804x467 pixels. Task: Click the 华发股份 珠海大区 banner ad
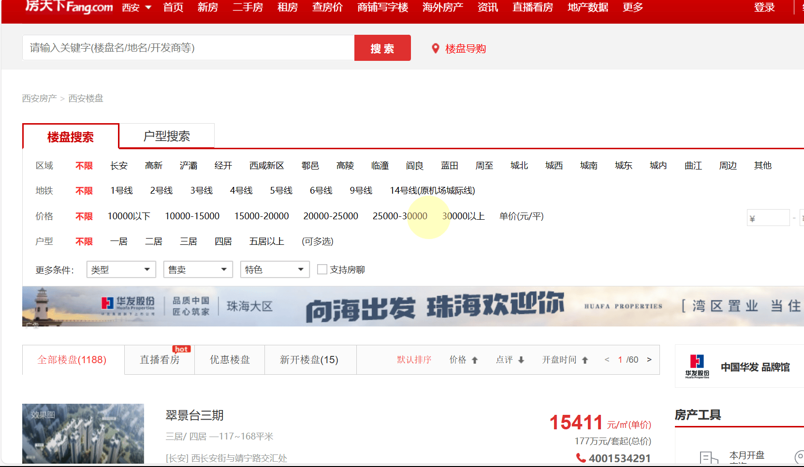tap(413, 306)
